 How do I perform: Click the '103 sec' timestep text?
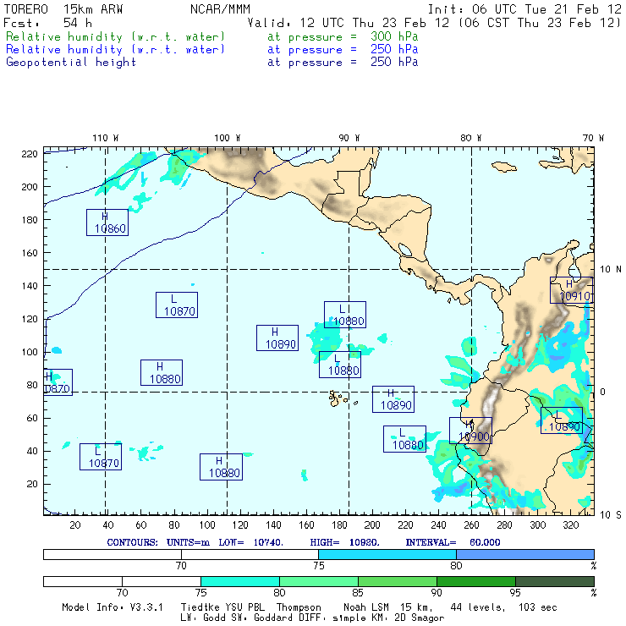pyautogui.click(x=537, y=607)
